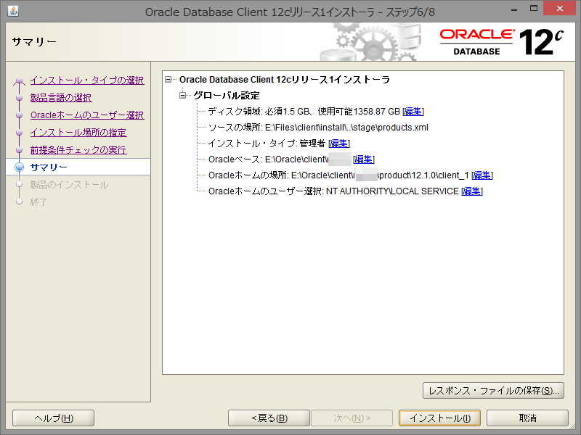Click 編集 link next to ディスク領域
Image resolution: width=581 pixels, height=435 pixels.
[x=413, y=112]
